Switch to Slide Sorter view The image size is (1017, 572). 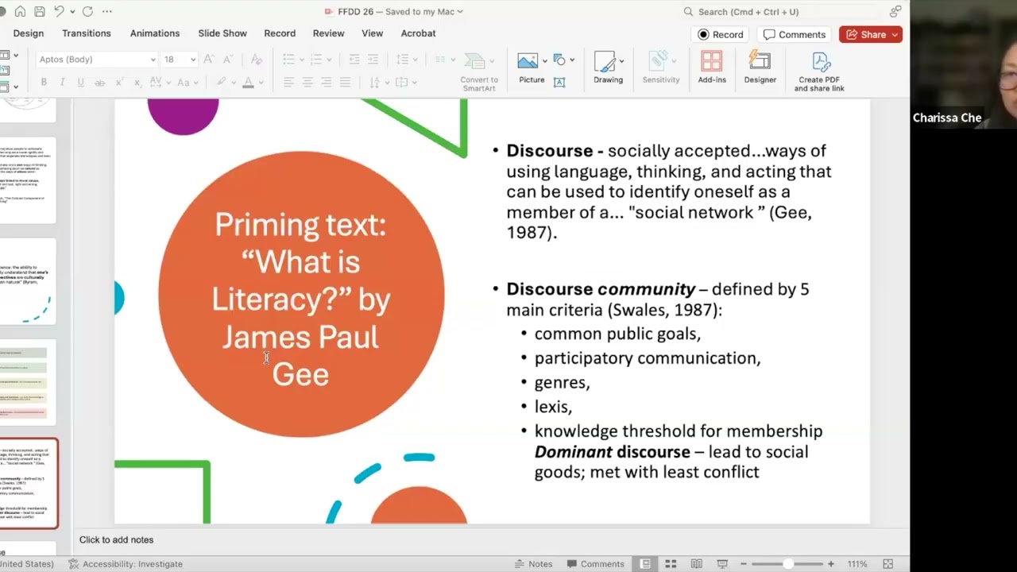click(671, 564)
